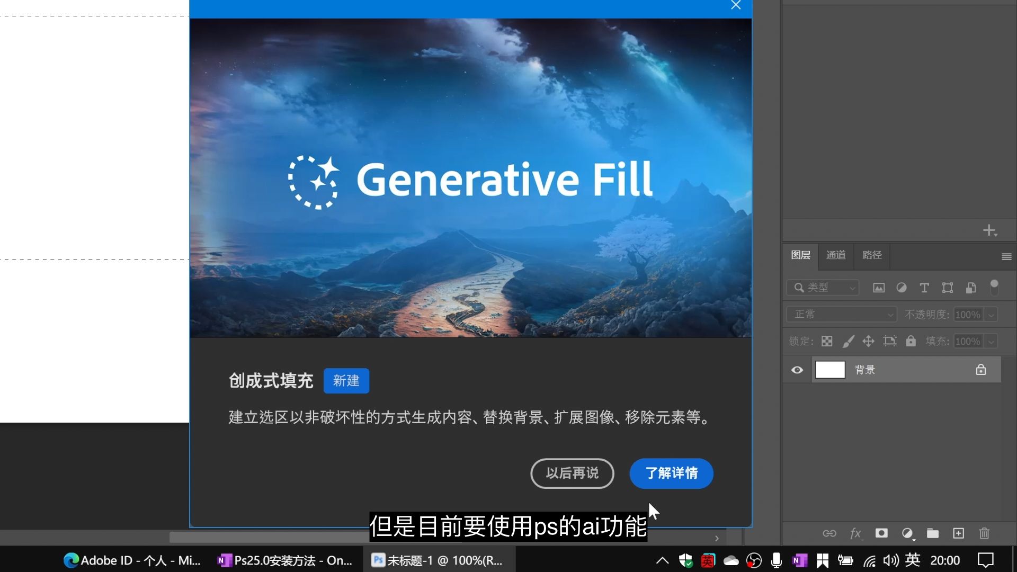Viewport: 1017px width, 572px height.
Task: Click the 20:00 clock
Action: tap(945, 560)
